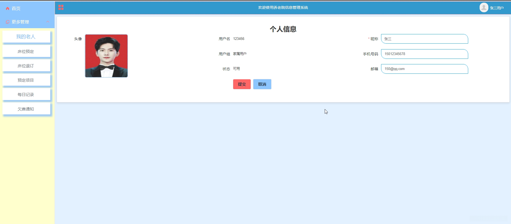The width and height of the screenshot is (511, 224).
Task: Click the 家属用户 user group value
Action: coord(240,54)
